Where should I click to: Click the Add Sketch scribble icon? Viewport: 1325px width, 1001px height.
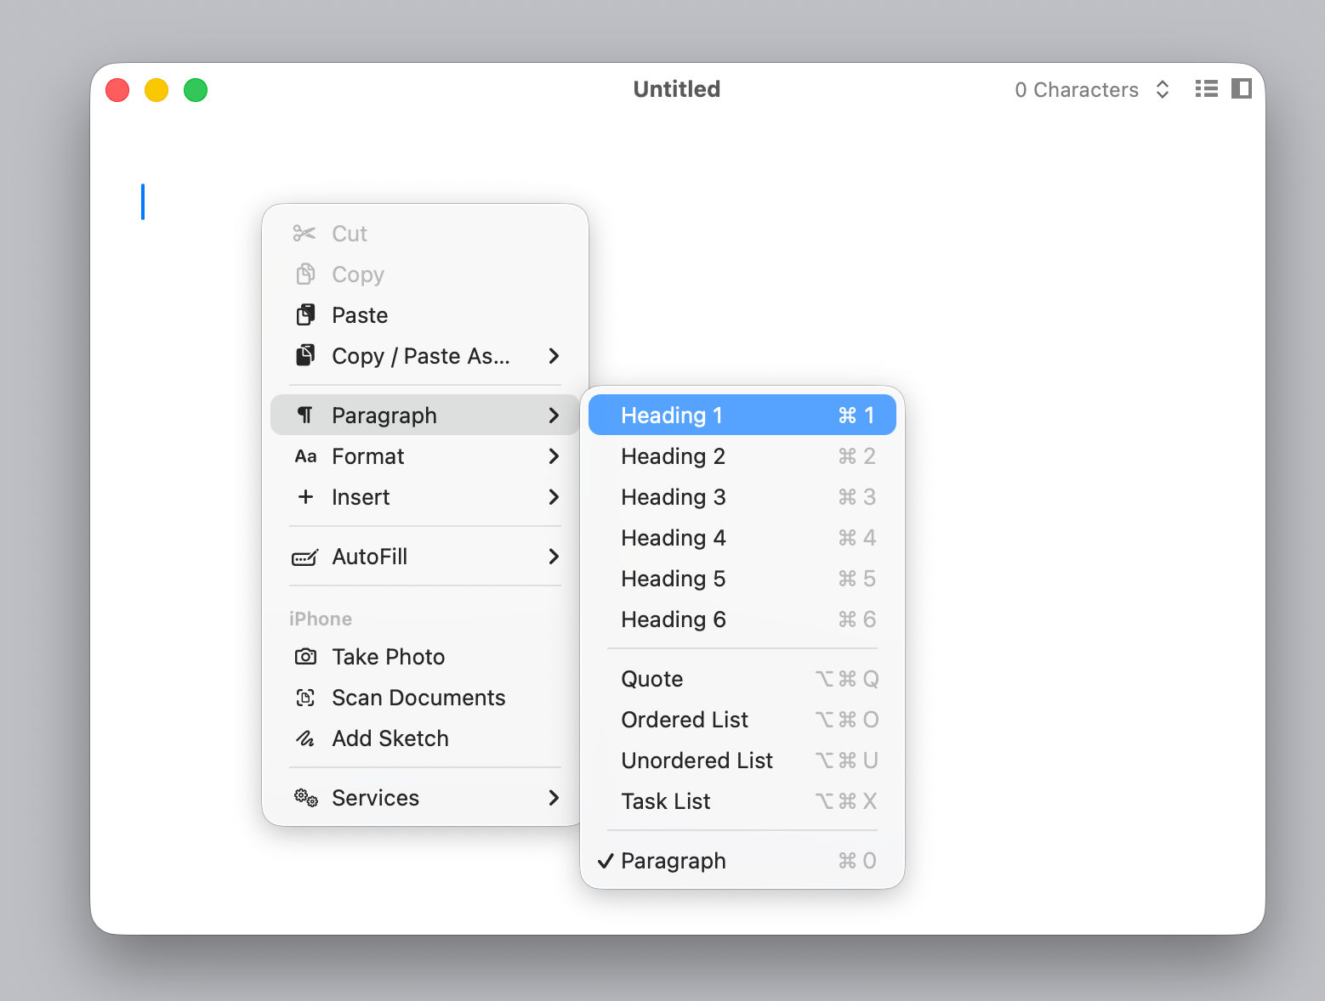[x=305, y=738]
